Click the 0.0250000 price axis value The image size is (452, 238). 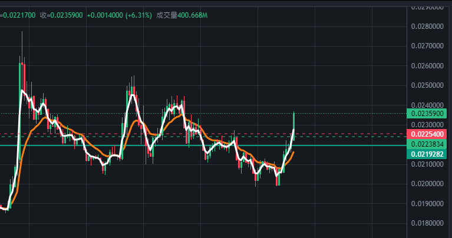click(x=427, y=85)
